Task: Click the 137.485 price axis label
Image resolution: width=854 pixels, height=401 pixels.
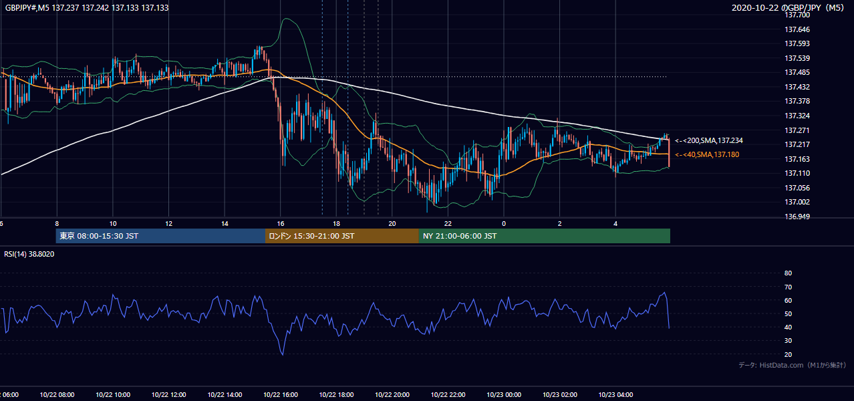Action: point(798,72)
